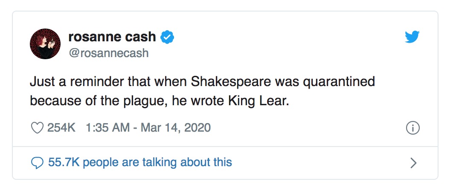Open the "1:35 AM - Mar 14, 2020" timestamp
Image resolution: width=453 pixels, height=190 pixels.
click(x=148, y=127)
